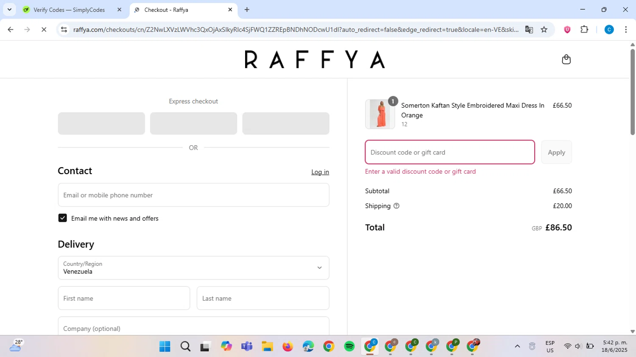This screenshot has width=636, height=357.
Task: Open the weather widget showing 28°
Action: tap(16, 346)
